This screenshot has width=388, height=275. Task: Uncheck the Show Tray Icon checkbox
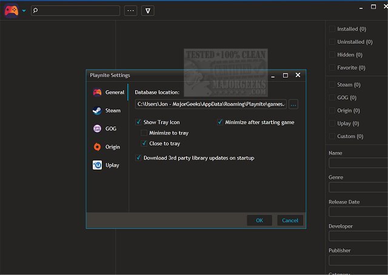point(138,122)
